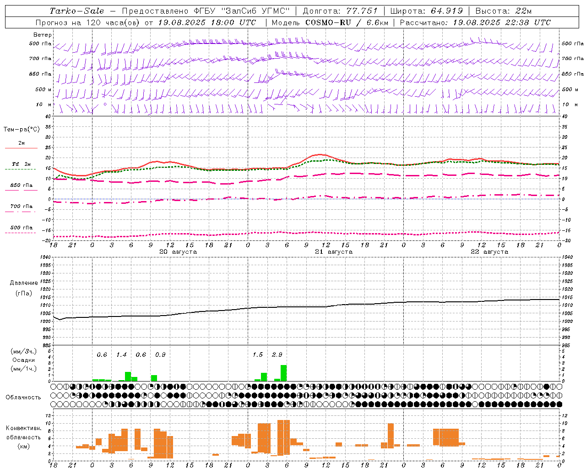
Task: Click the Tarko-Sale station title
Action: [x=77, y=11]
